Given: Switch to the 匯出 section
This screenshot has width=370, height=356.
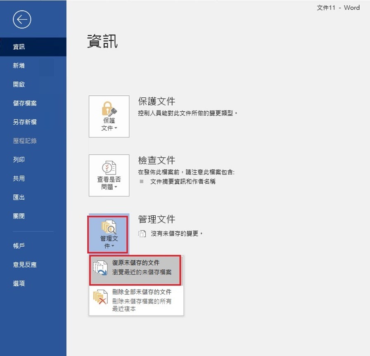Looking at the screenshot, I should click(x=19, y=197).
